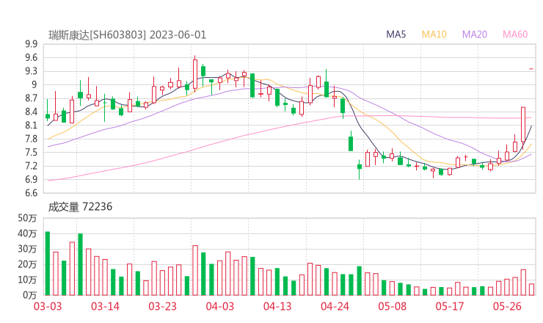The height and width of the screenshot is (323, 543).
Task: Select the last red volume bar at chart end
Action: pyautogui.click(x=531, y=289)
